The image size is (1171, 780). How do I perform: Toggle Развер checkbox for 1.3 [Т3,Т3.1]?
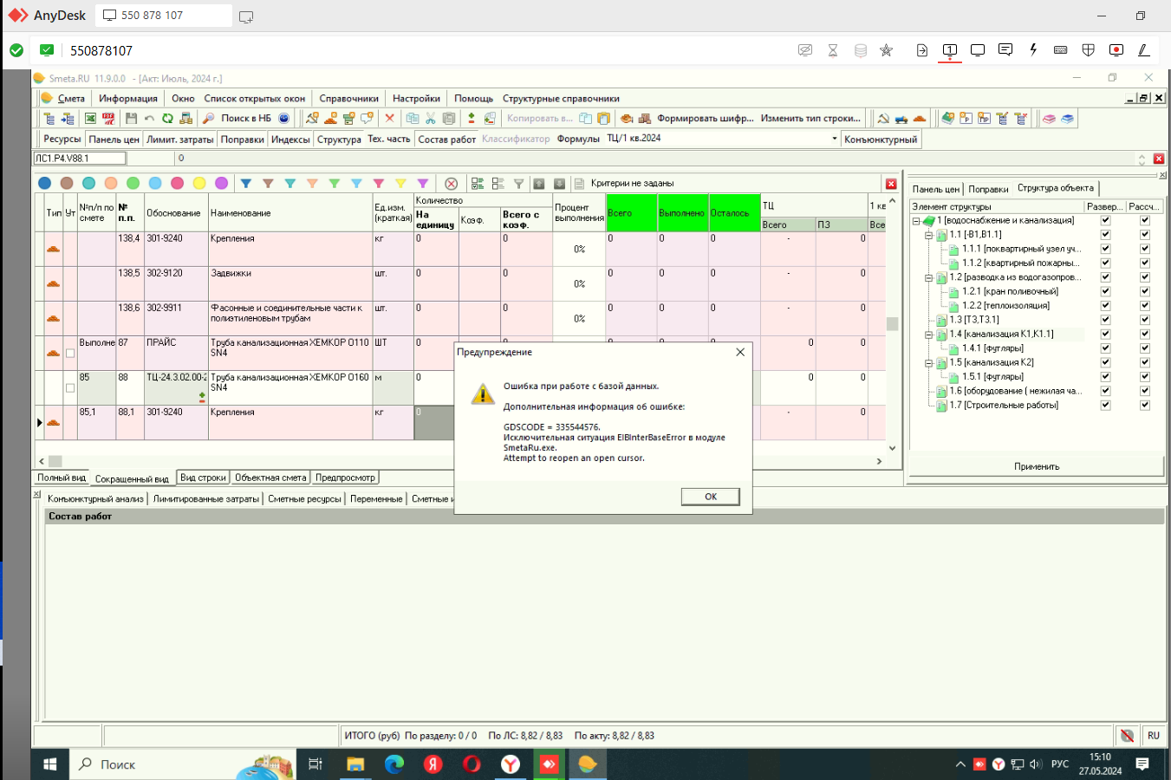click(1105, 320)
